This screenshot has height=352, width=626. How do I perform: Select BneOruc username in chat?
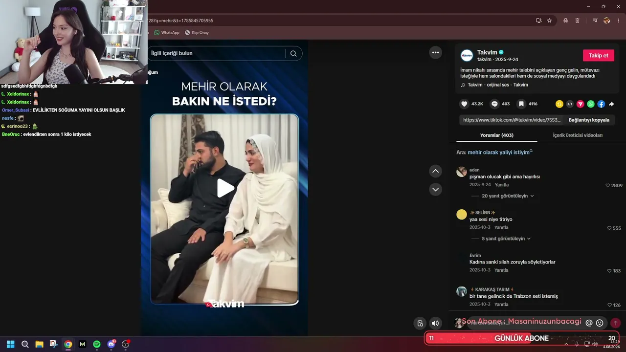pos(11,134)
